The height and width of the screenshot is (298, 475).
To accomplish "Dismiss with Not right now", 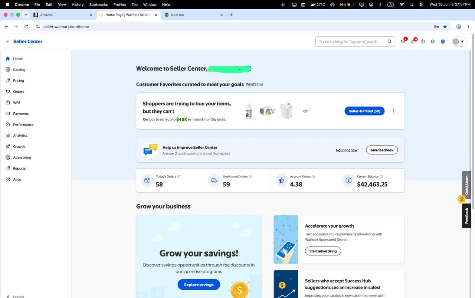I will pos(347,150).
